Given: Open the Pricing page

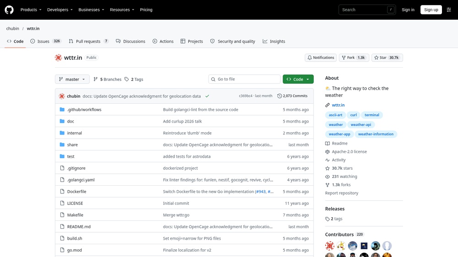Looking at the screenshot, I should coord(146,10).
